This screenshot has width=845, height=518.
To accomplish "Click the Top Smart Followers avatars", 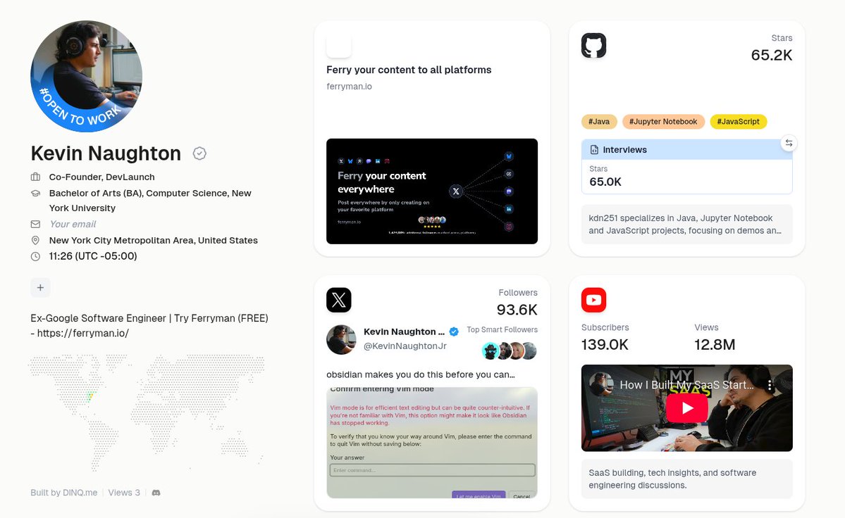I will click(x=509, y=350).
